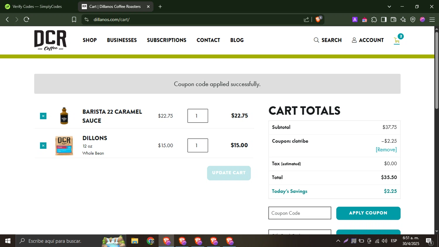Open Barista 22 Caramel Sauce product link
This screenshot has height=247, width=439.
[112, 116]
